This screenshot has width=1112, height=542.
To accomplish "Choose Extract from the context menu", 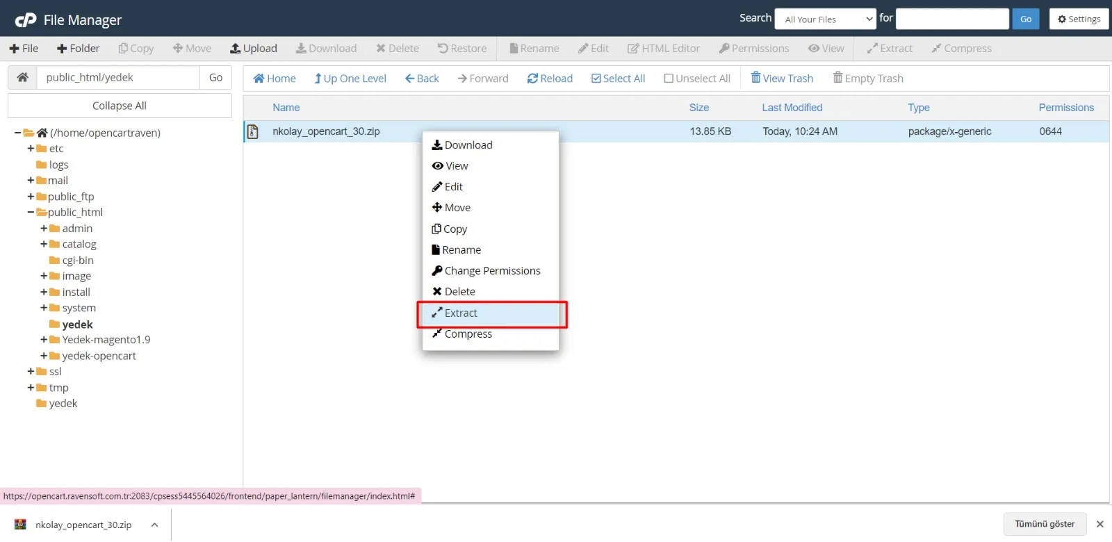I will coord(461,313).
